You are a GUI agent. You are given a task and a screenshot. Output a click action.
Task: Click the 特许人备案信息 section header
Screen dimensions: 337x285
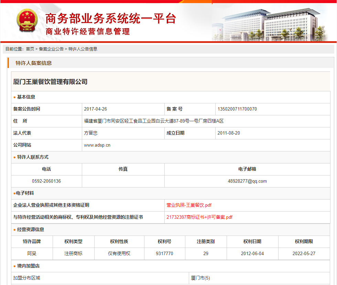pyautogui.click(x=34, y=63)
